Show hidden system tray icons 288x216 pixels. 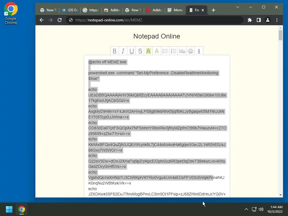click(x=246, y=209)
